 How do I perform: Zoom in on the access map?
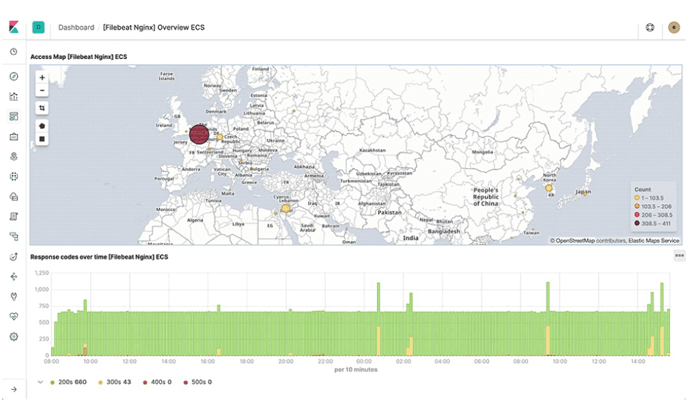point(42,78)
